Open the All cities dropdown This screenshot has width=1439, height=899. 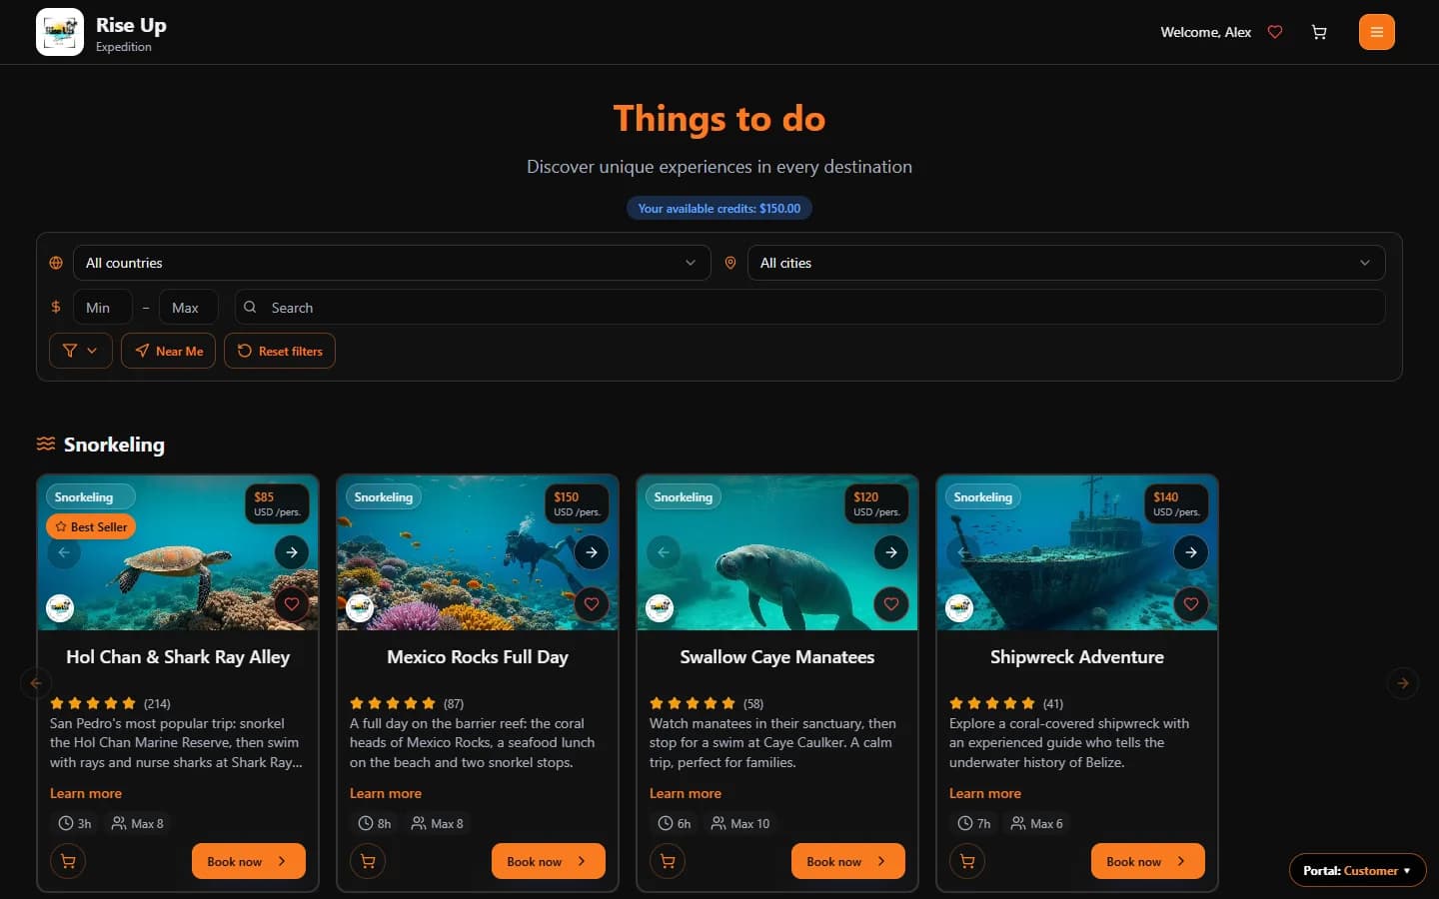point(1066,263)
